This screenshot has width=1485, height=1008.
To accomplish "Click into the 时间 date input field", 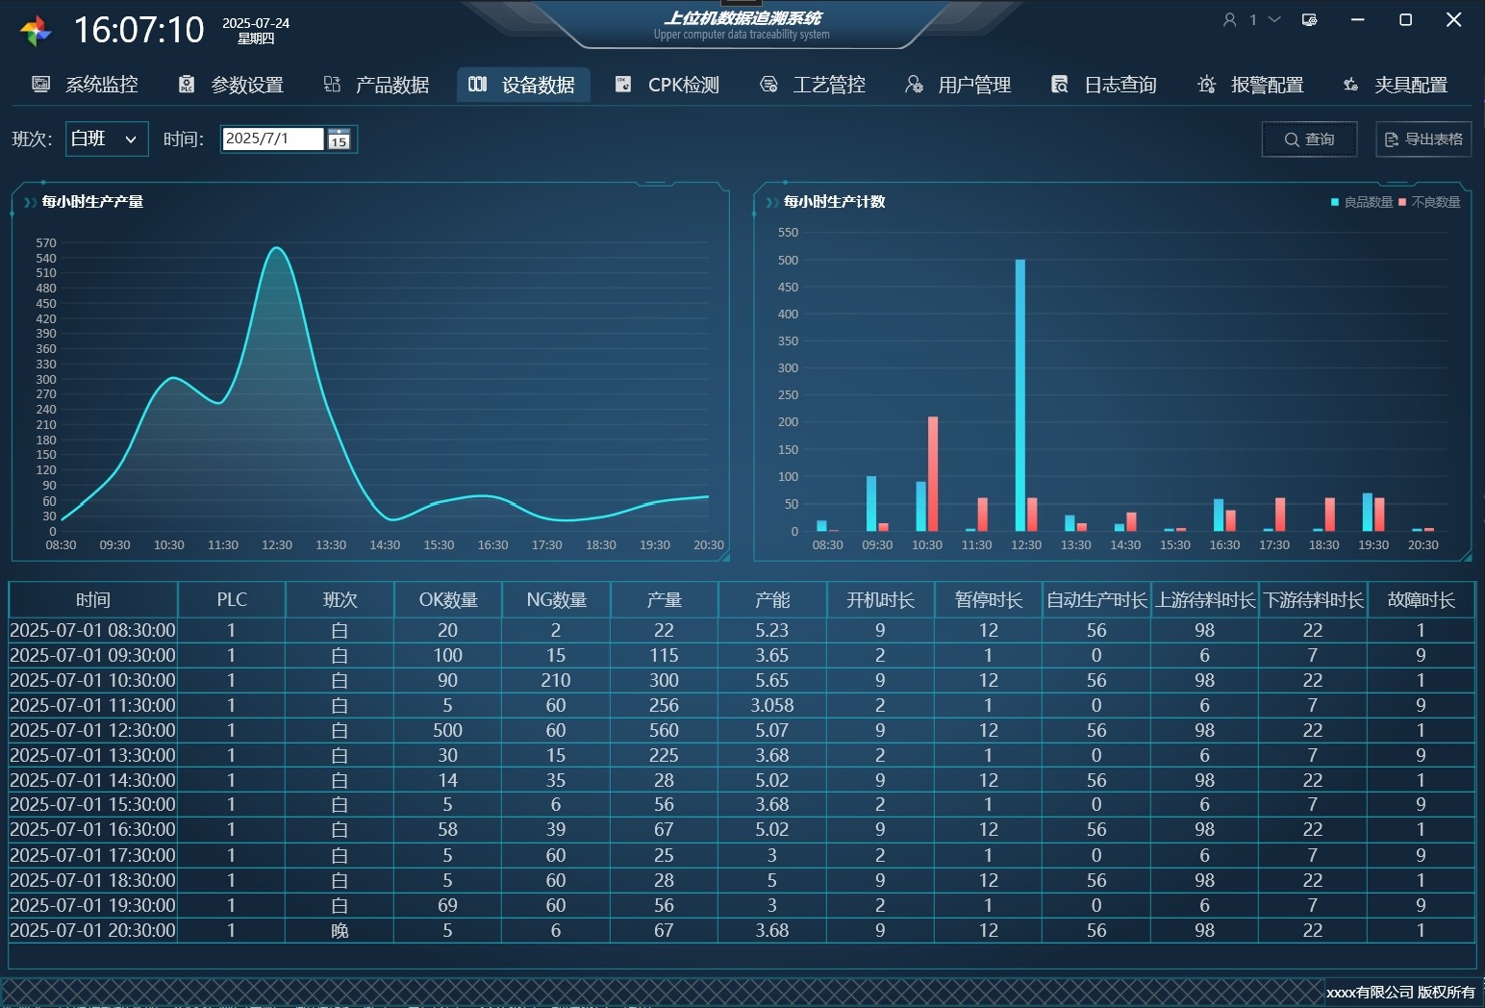I will [272, 139].
